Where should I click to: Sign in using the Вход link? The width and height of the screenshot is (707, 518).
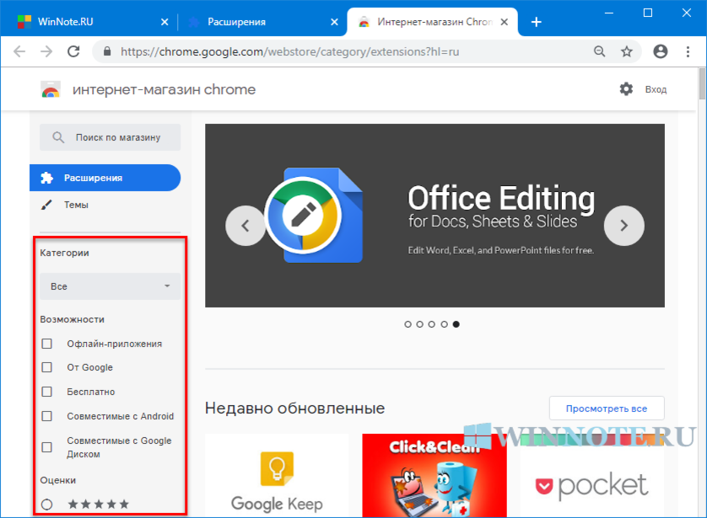point(656,89)
